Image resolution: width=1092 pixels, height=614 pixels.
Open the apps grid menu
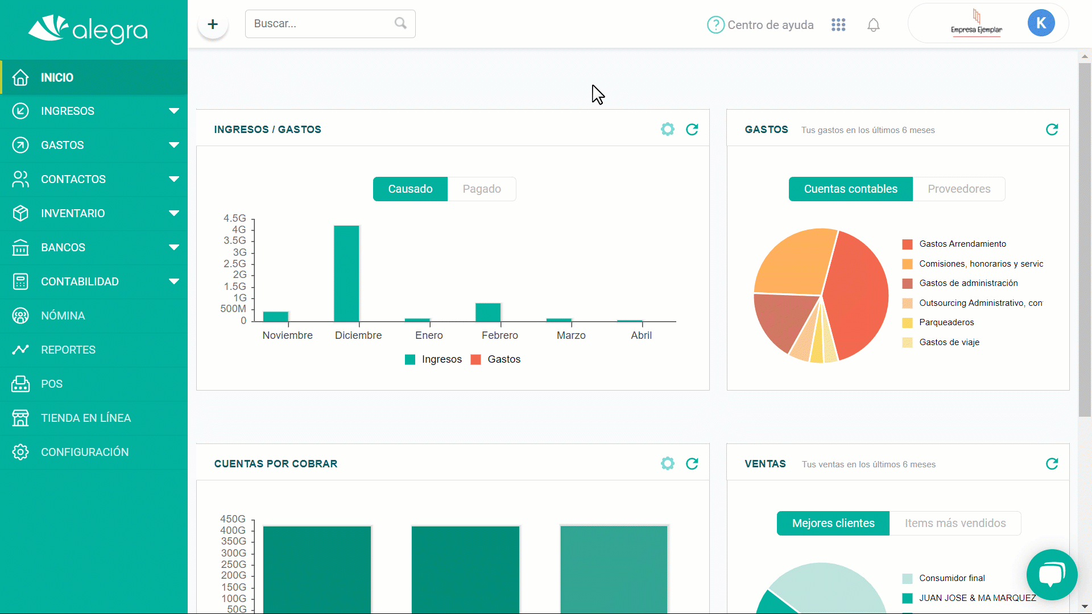pos(838,25)
